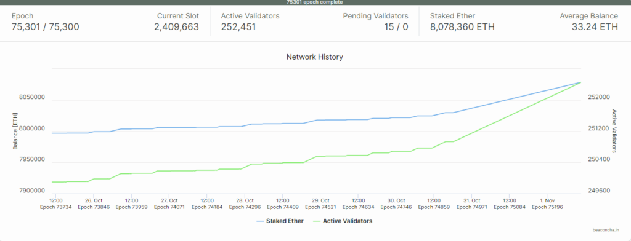Image resolution: width=631 pixels, height=241 pixels.
Task: Click the Network History chart title
Action: tap(315, 57)
